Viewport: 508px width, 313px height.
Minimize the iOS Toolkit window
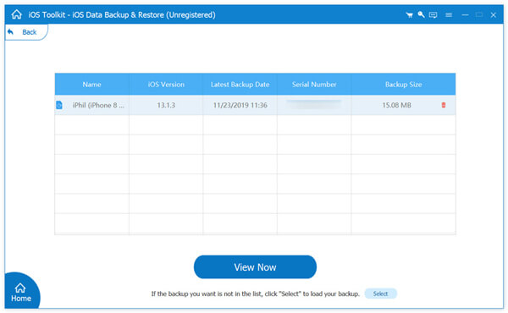pyautogui.click(x=465, y=15)
